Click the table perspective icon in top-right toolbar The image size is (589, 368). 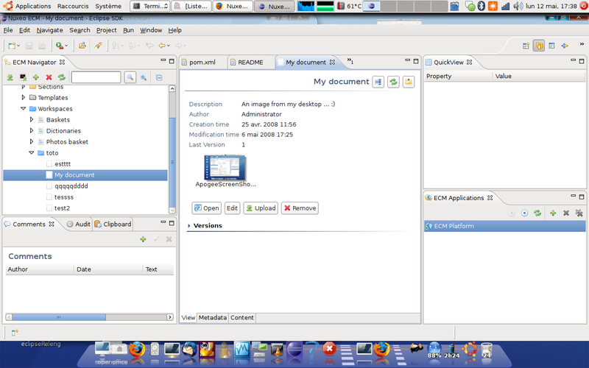(x=551, y=46)
